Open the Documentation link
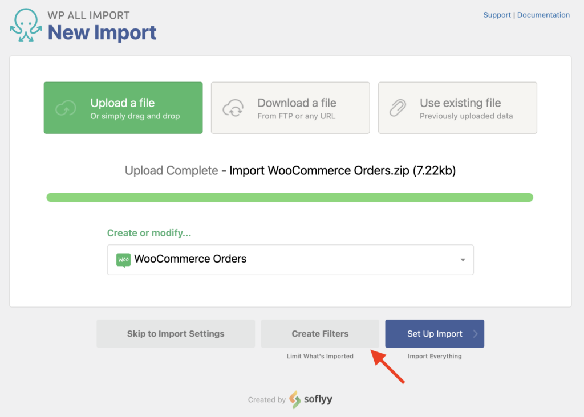 [x=544, y=14]
